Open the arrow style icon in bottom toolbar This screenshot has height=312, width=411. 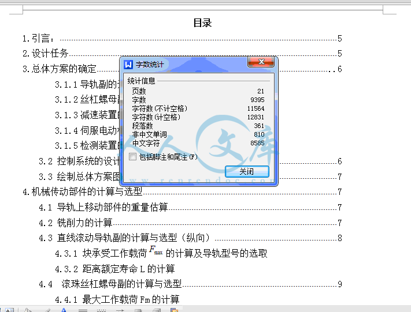(120, 310)
